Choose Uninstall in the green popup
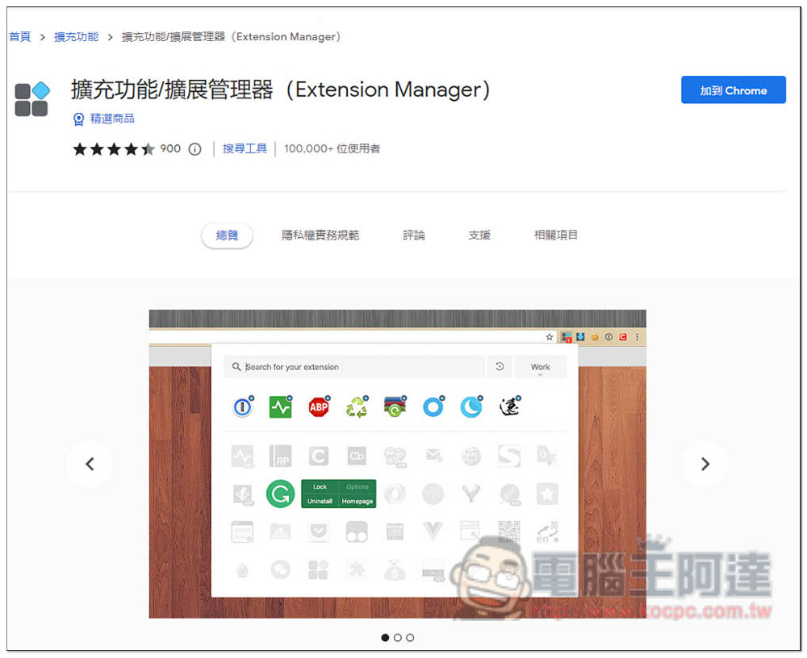This screenshot has width=807, height=658. coord(320,501)
